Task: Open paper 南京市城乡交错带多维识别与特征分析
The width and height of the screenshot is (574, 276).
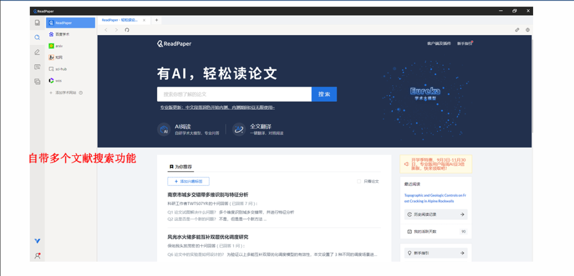Action: click(x=208, y=194)
